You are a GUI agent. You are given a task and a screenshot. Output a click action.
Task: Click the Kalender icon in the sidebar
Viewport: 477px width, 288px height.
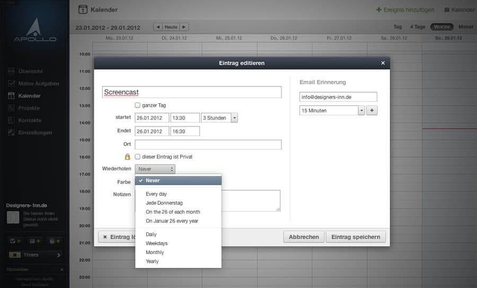point(11,96)
